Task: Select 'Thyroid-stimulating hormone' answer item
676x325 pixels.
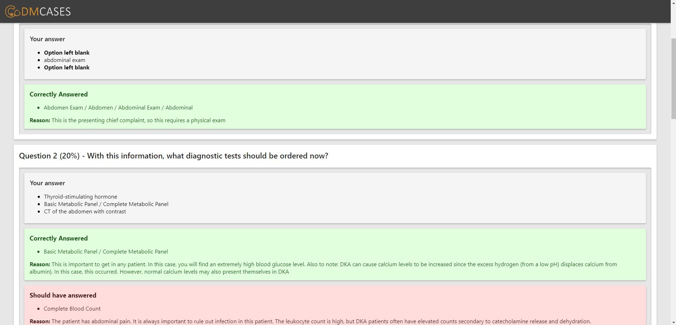Action: point(80,197)
